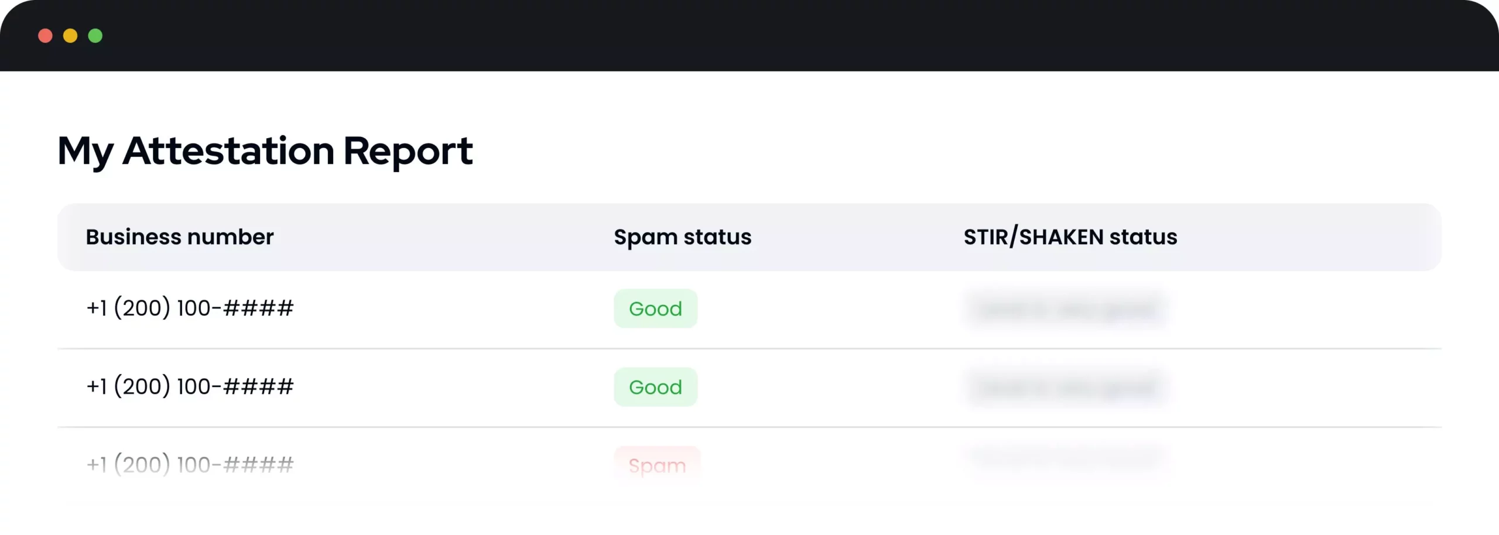Click the red traffic light window control

click(45, 36)
